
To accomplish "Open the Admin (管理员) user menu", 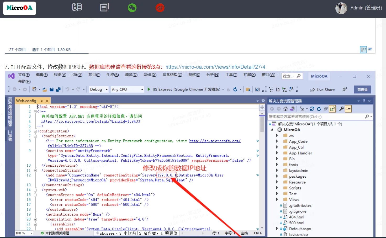I will pyautogui.click(x=366, y=8).
